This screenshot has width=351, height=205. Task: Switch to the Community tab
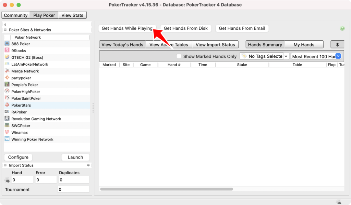(16, 15)
